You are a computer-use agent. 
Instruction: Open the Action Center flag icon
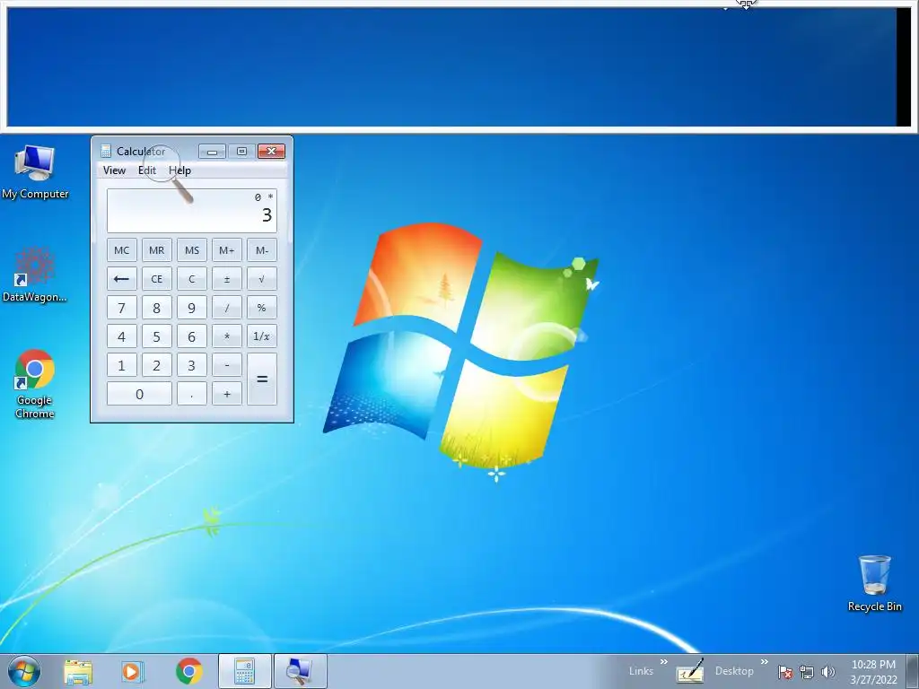click(x=785, y=672)
